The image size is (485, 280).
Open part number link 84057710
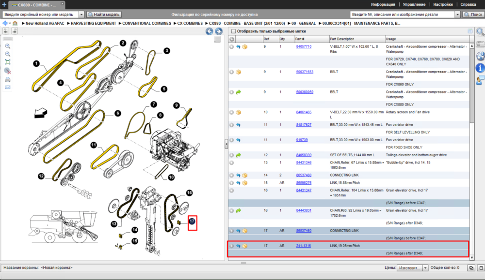(x=304, y=47)
